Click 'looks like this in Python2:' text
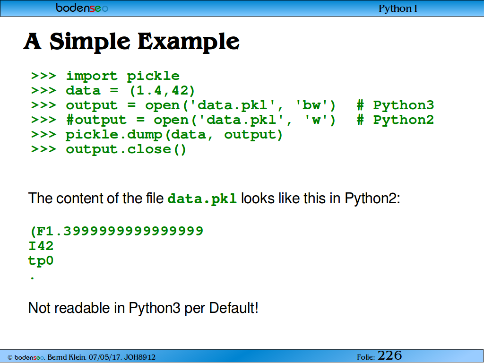Screen dimensions: 484x363 [320, 199]
